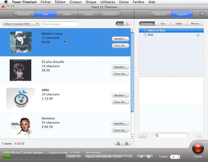Click the green disc space usage bar

pyautogui.click(x=6, y=157)
